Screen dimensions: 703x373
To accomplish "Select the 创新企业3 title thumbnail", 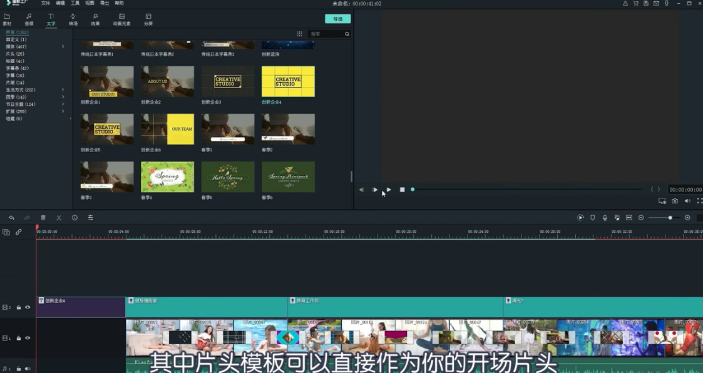I will tap(228, 81).
